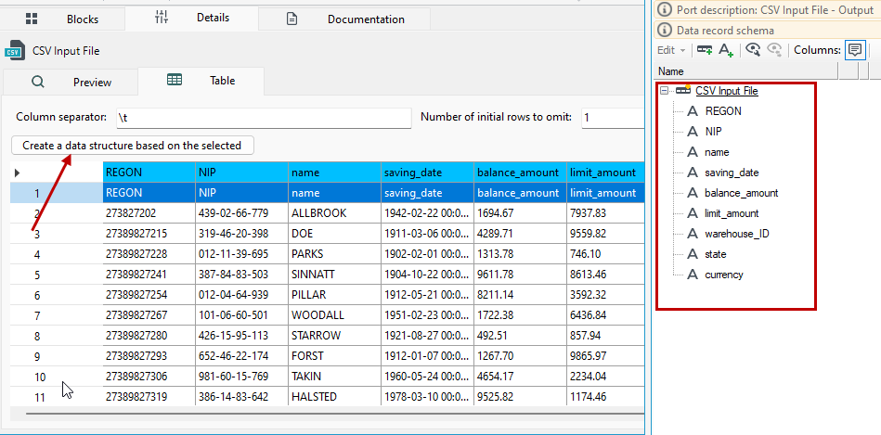Screen dimensions: 881x435
Task: Click the Data record schema banner
Action: click(768, 31)
